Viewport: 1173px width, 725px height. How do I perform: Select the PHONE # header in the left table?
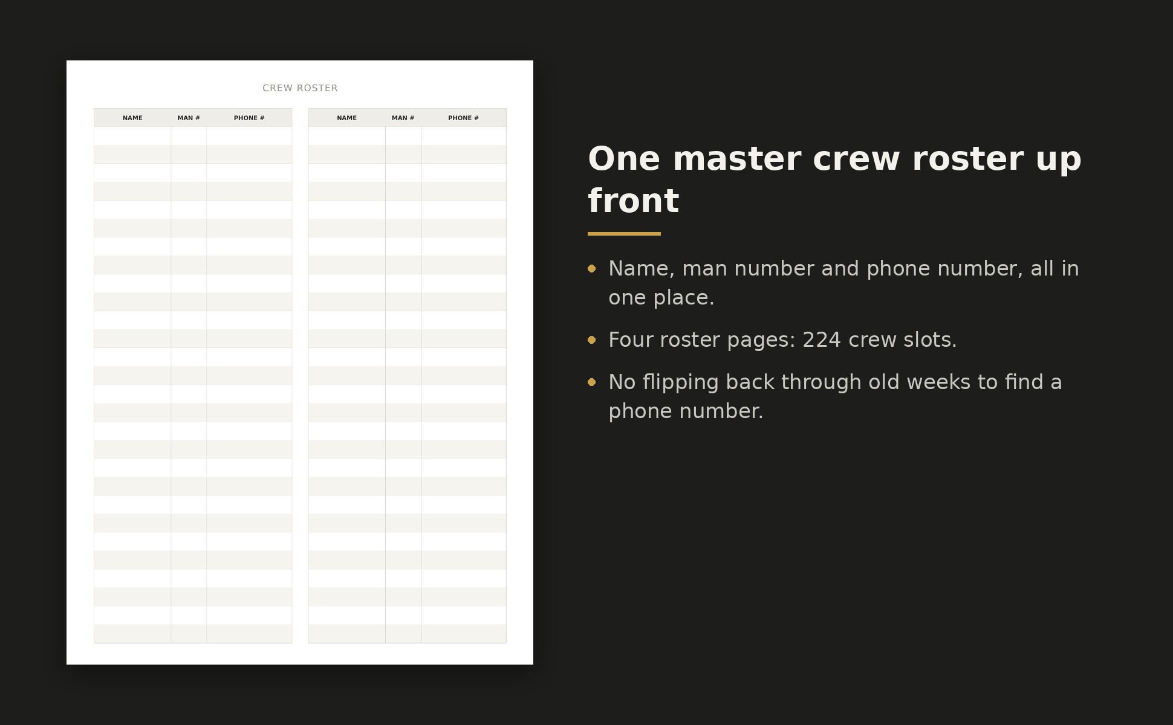click(249, 118)
